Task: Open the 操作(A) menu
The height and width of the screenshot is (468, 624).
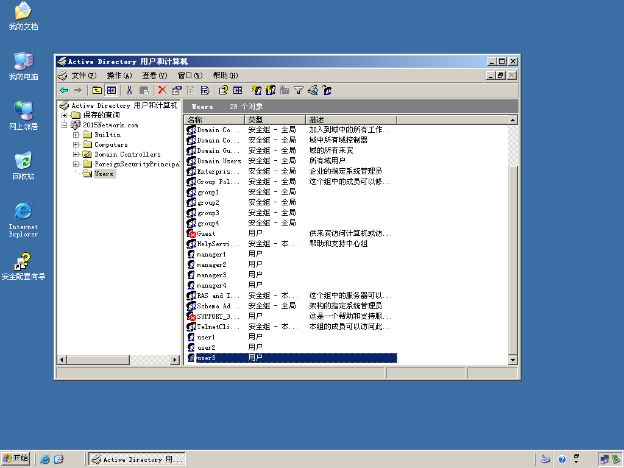Action: [x=119, y=76]
